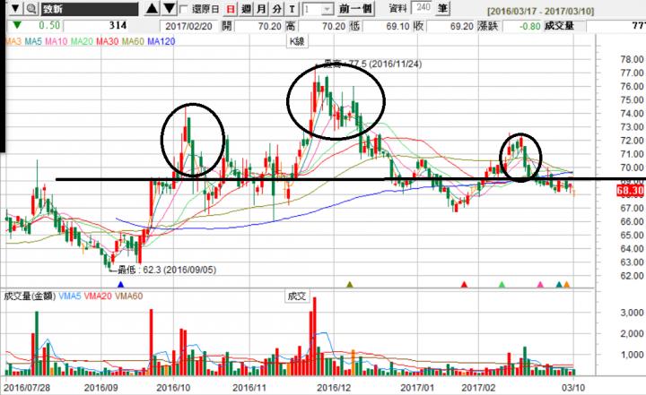Click the 3,000 volume axis label
The width and height of the screenshot is (646, 395).
[632, 313]
